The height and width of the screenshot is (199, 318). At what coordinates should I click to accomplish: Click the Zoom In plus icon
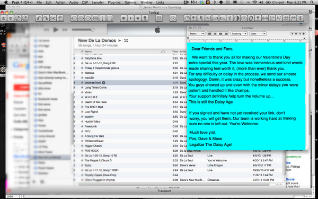pyautogui.click(x=81, y=19)
